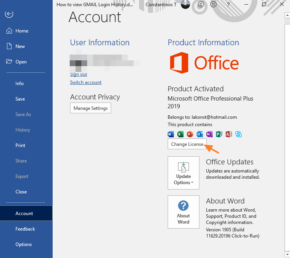This screenshot has width=290, height=258.
Task: Click the Change License button
Action: click(187, 144)
